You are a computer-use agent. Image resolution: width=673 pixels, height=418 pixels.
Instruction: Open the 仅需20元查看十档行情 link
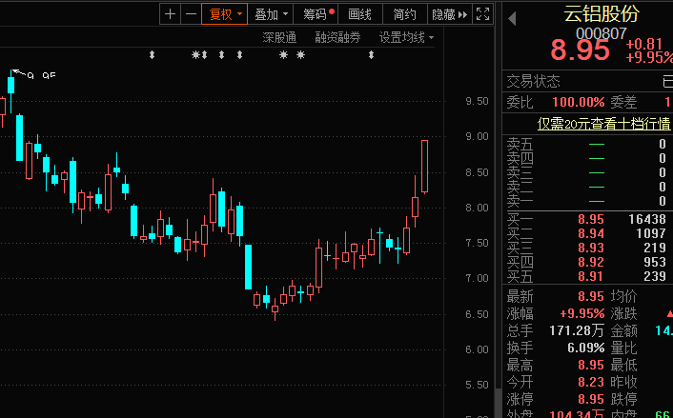pos(603,123)
